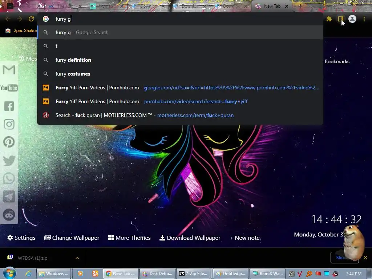Open new tab page Settings
This screenshot has width=372, height=279.
coord(21,238)
